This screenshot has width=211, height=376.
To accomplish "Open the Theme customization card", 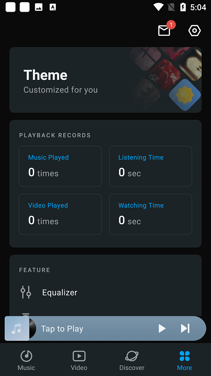I will click(x=105, y=80).
